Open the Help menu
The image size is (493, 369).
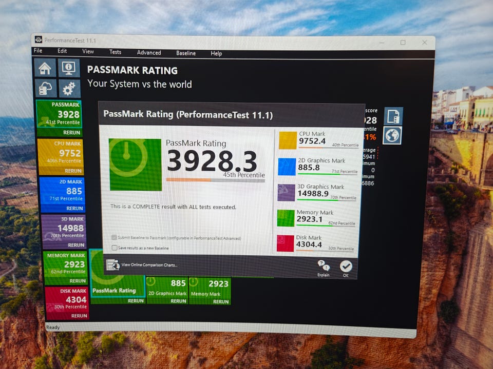point(216,54)
